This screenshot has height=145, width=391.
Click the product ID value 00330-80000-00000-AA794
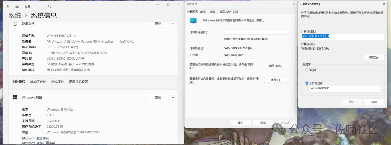(66, 59)
